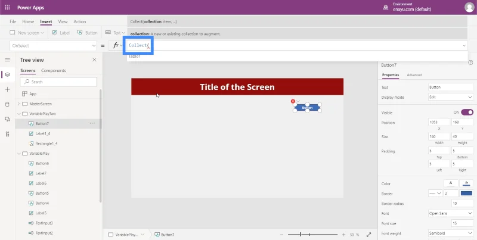The height and width of the screenshot is (240, 477).
Task: Click the Font size input field
Action: click(463, 223)
